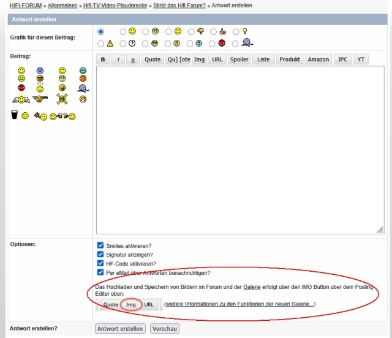Insert the yellow smiling smiley from the Beitrag palette
Screen dimensions: 392x338
[x=21, y=71]
